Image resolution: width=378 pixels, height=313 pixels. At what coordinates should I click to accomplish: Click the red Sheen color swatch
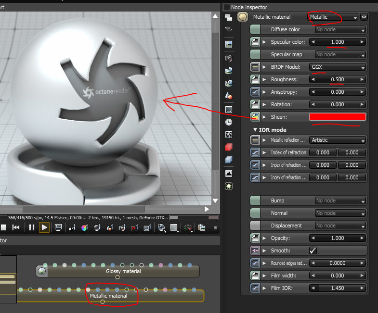(x=338, y=117)
